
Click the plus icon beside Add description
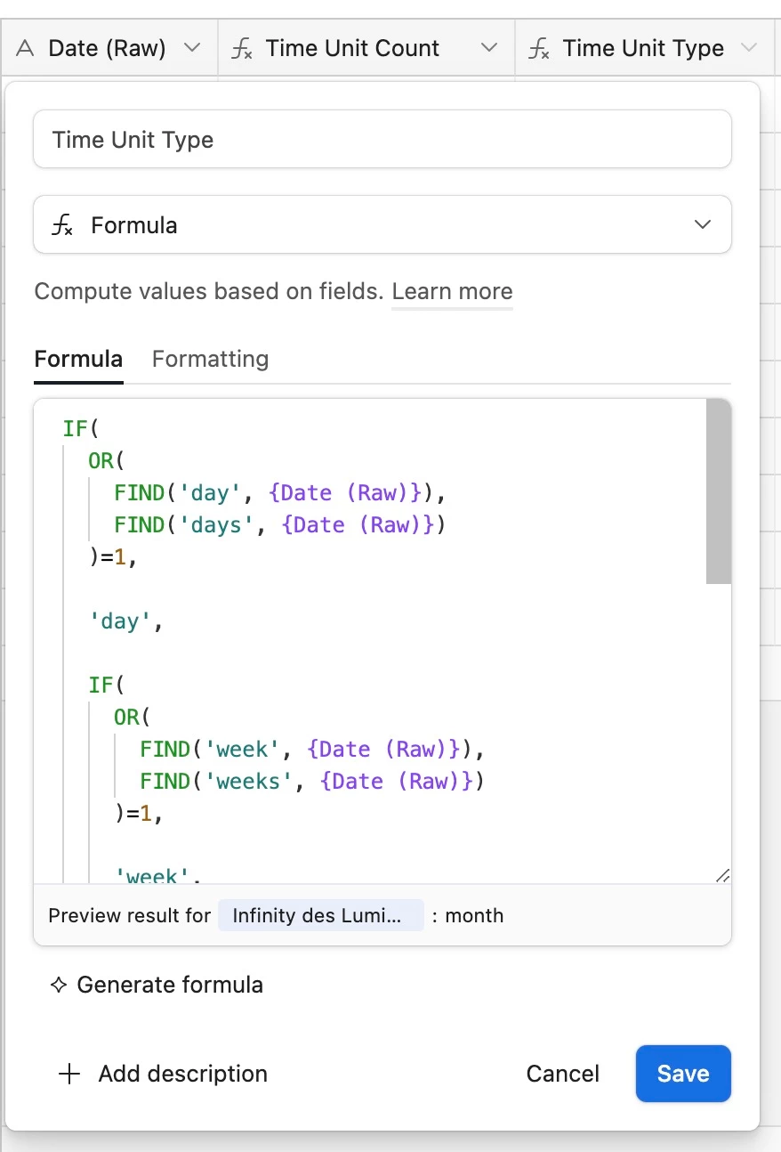point(68,1074)
